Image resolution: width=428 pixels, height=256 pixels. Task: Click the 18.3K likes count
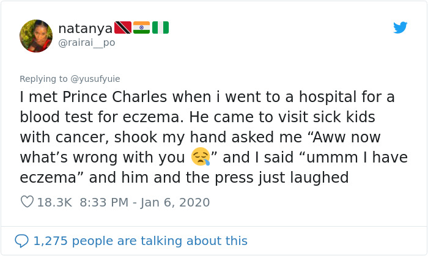pyautogui.click(x=55, y=202)
